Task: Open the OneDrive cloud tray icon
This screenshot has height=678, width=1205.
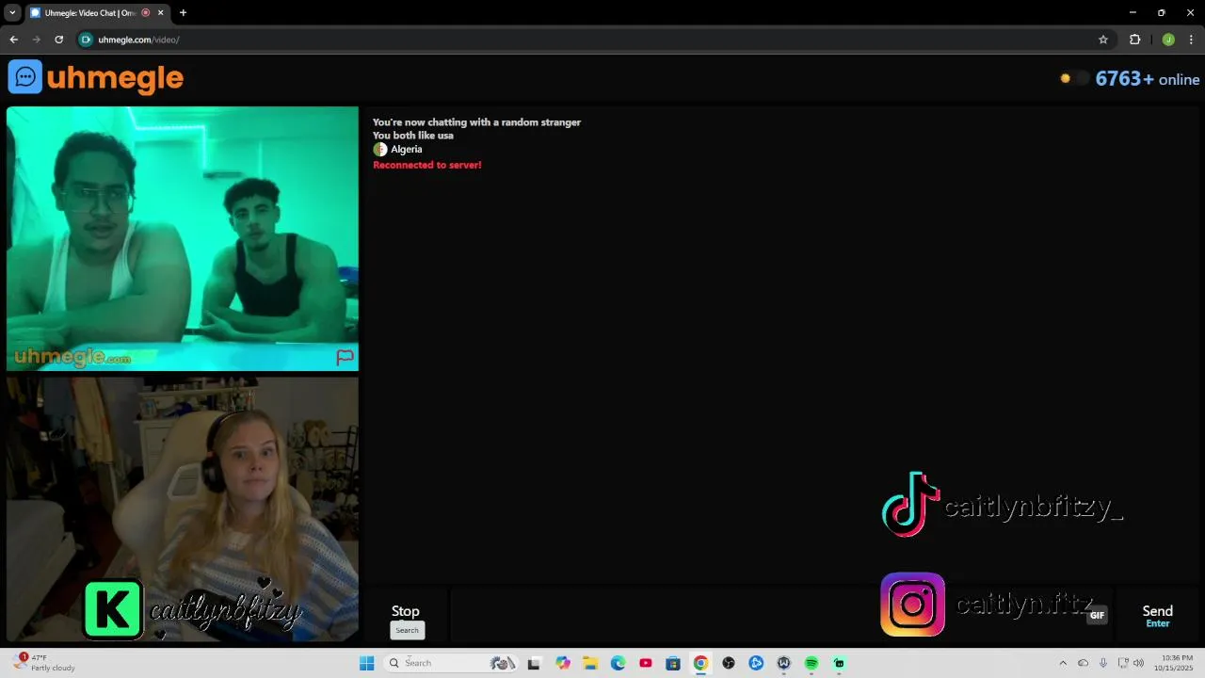Action: tap(1083, 663)
